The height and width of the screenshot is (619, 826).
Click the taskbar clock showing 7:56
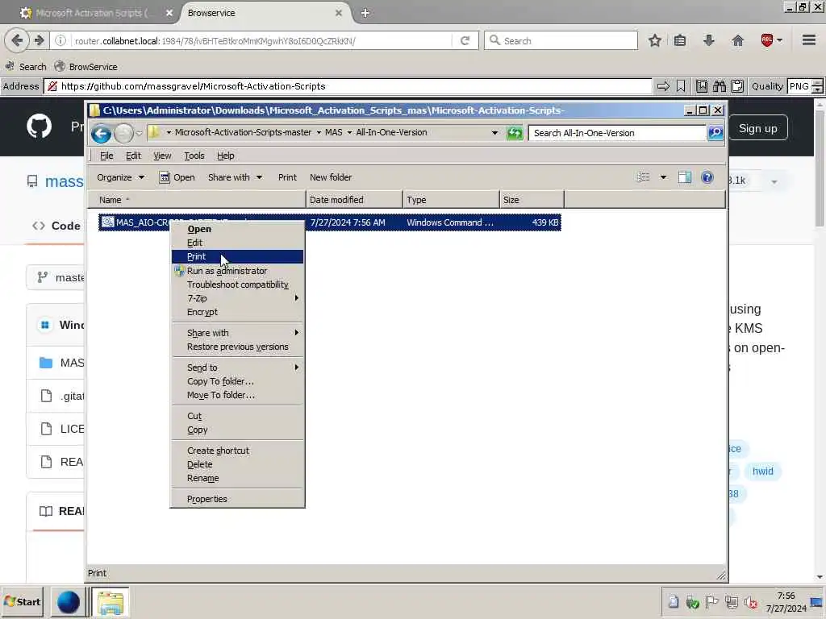coord(786,601)
